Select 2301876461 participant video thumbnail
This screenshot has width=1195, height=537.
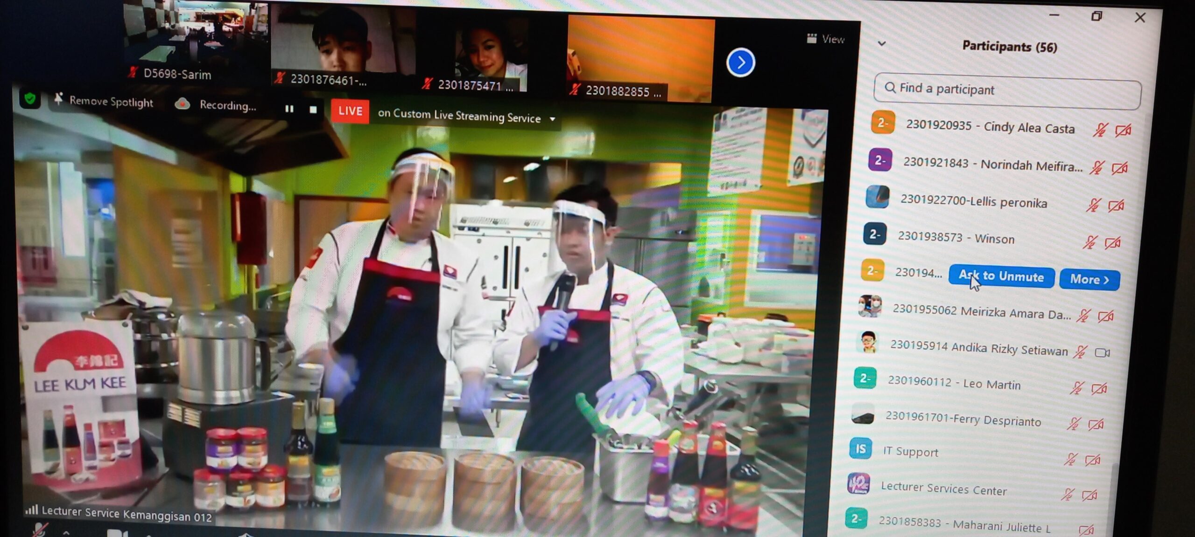pos(343,46)
